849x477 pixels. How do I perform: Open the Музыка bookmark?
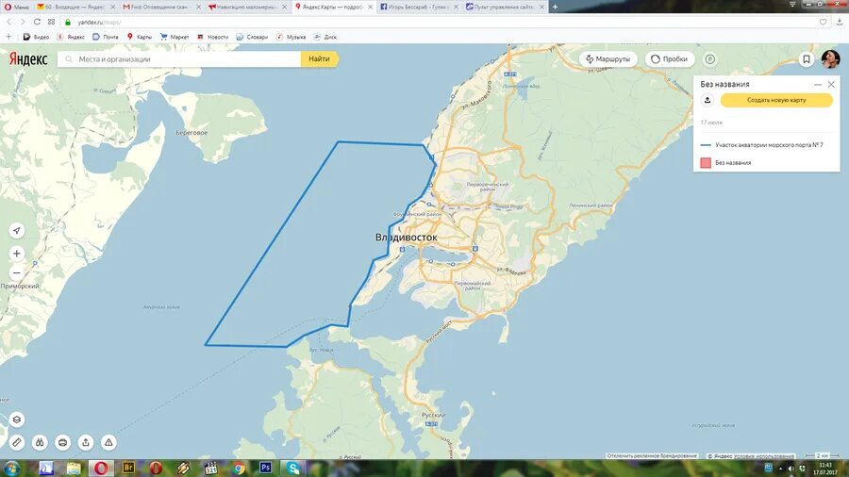click(291, 37)
